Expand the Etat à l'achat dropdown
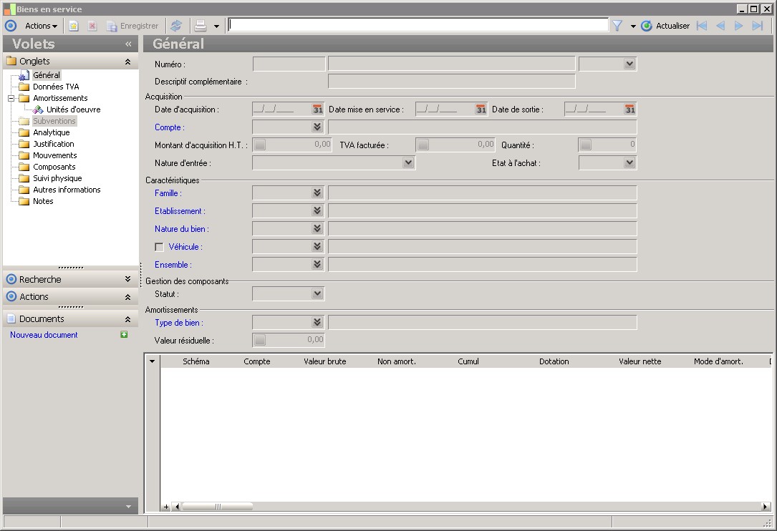 click(629, 163)
